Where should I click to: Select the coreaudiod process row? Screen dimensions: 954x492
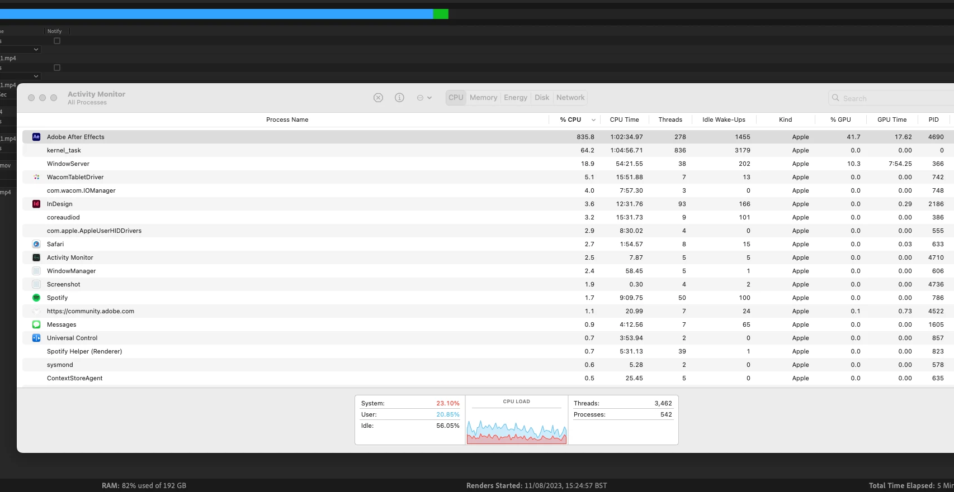point(488,217)
